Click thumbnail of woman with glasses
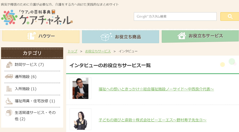The height and width of the screenshot is (132, 239). 80,119
